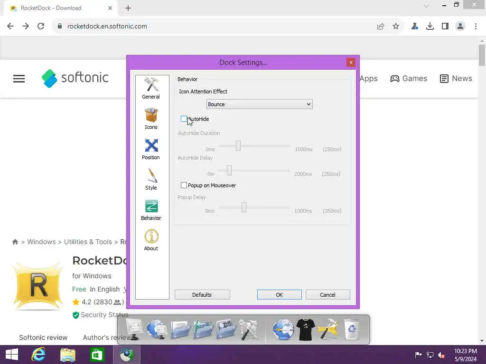Close the Dock Settings dialog
This screenshot has height=364, width=486.
pyautogui.click(x=351, y=63)
